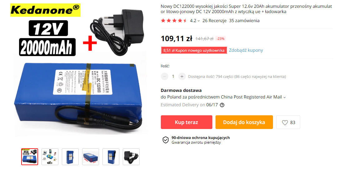
Task: Select first thumbnail with battery and charger
Action: (30, 157)
